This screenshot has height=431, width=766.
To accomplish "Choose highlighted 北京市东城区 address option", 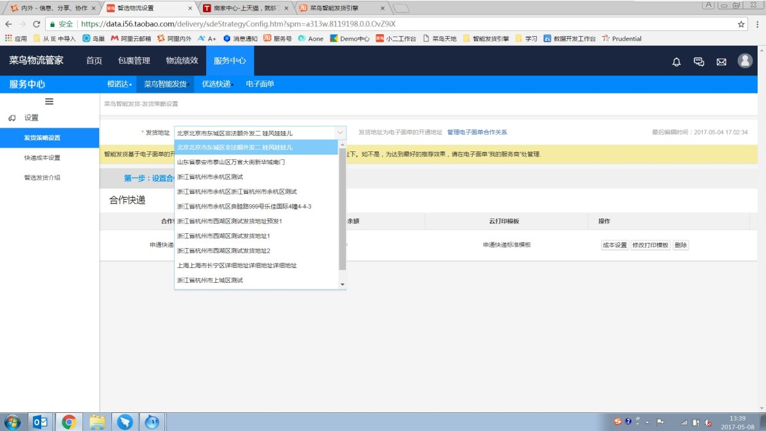I will [256, 147].
